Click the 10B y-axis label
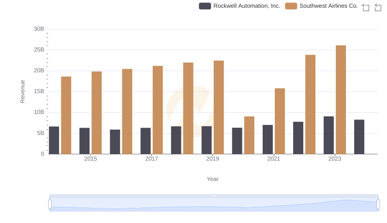This screenshot has height=223, width=387. click(x=39, y=112)
